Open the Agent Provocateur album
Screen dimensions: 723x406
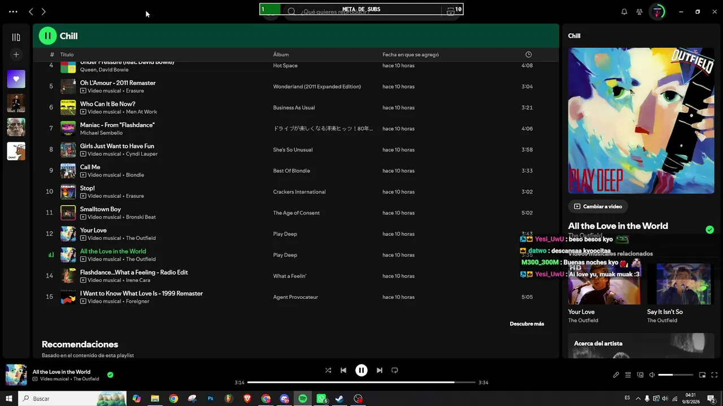pyautogui.click(x=295, y=297)
